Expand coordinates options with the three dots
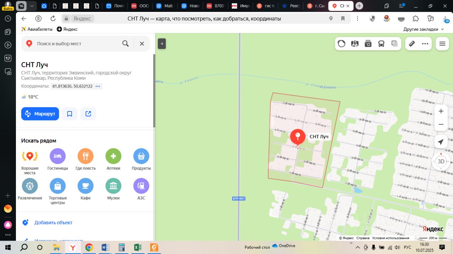The image size is (453, 254). coord(98,86)
